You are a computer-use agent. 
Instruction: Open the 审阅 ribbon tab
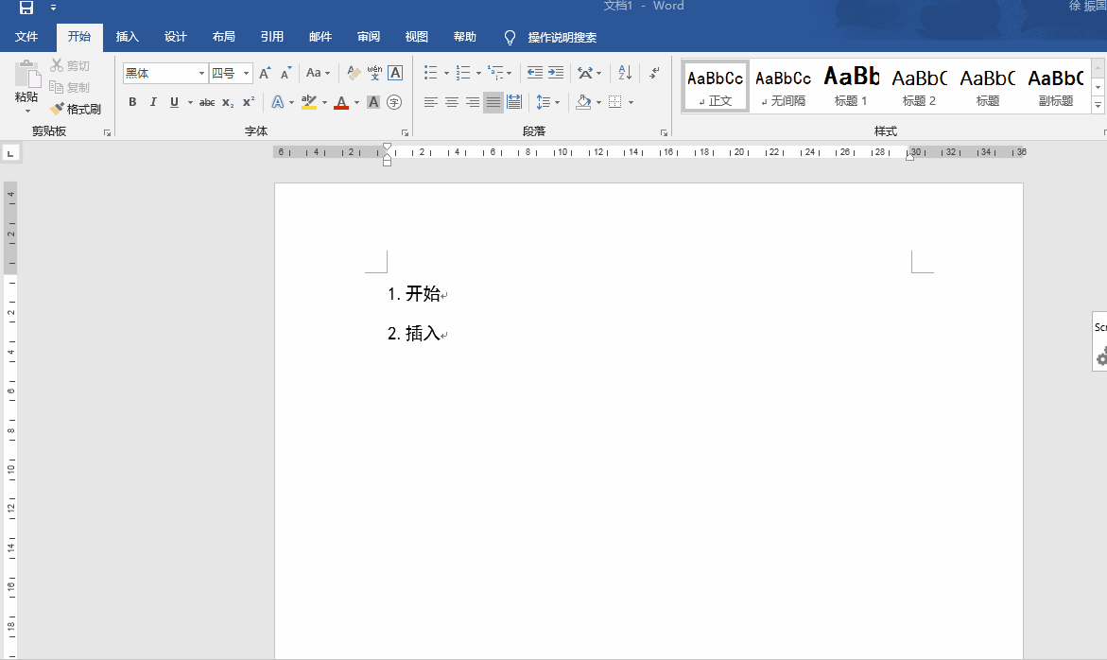click(369, 37)
